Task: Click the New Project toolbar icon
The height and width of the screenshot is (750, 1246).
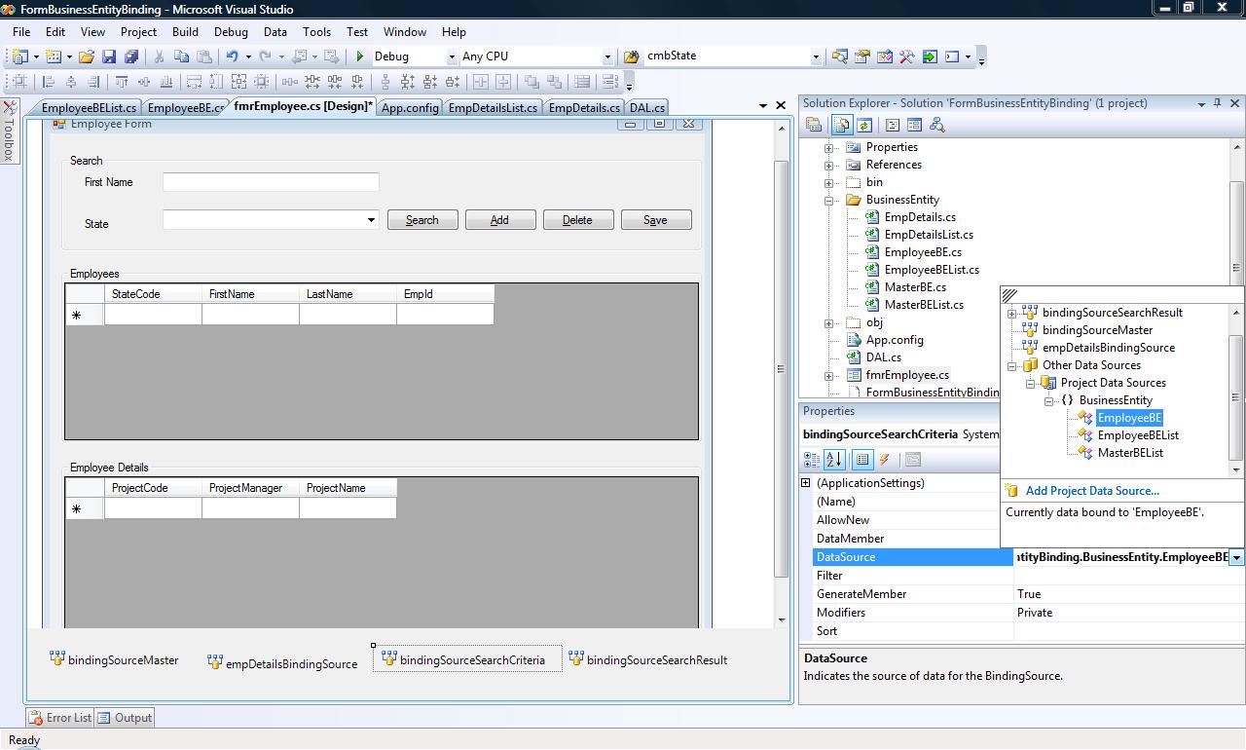Action: point(20,56)
